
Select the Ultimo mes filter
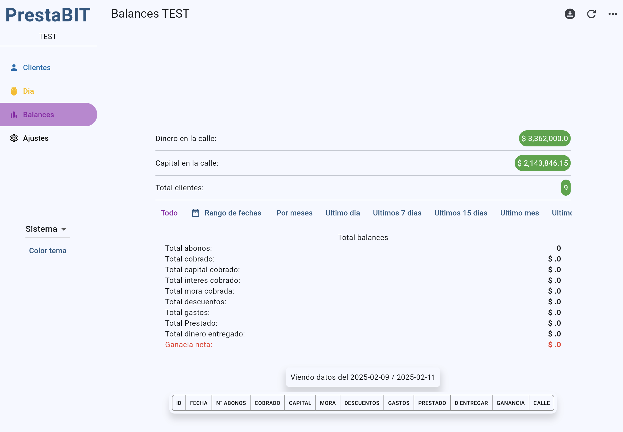[x=519, y=213]
